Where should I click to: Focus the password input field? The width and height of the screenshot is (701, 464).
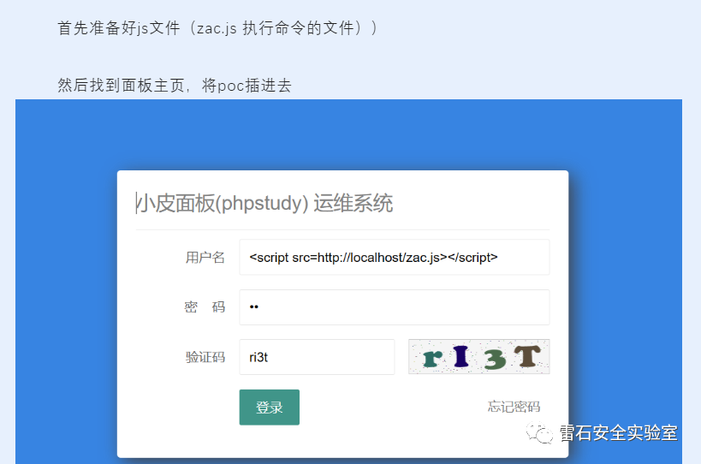pos(395,307)
